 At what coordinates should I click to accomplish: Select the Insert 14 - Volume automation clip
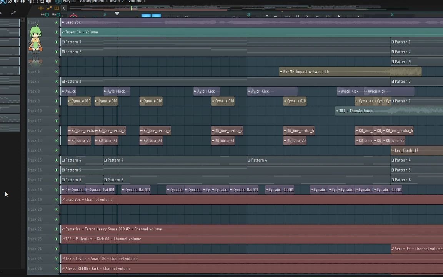click(252, 32)
